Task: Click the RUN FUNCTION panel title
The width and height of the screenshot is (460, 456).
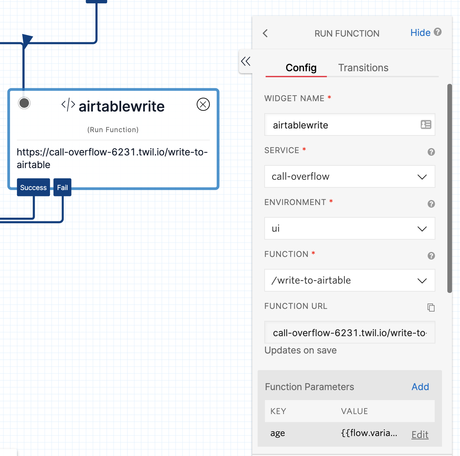Action: pos(347,33)
